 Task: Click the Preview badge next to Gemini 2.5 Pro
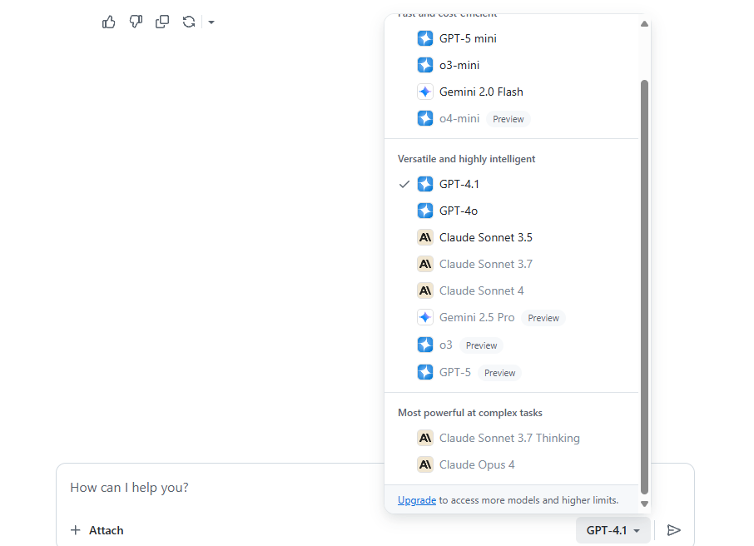[543, 318]
